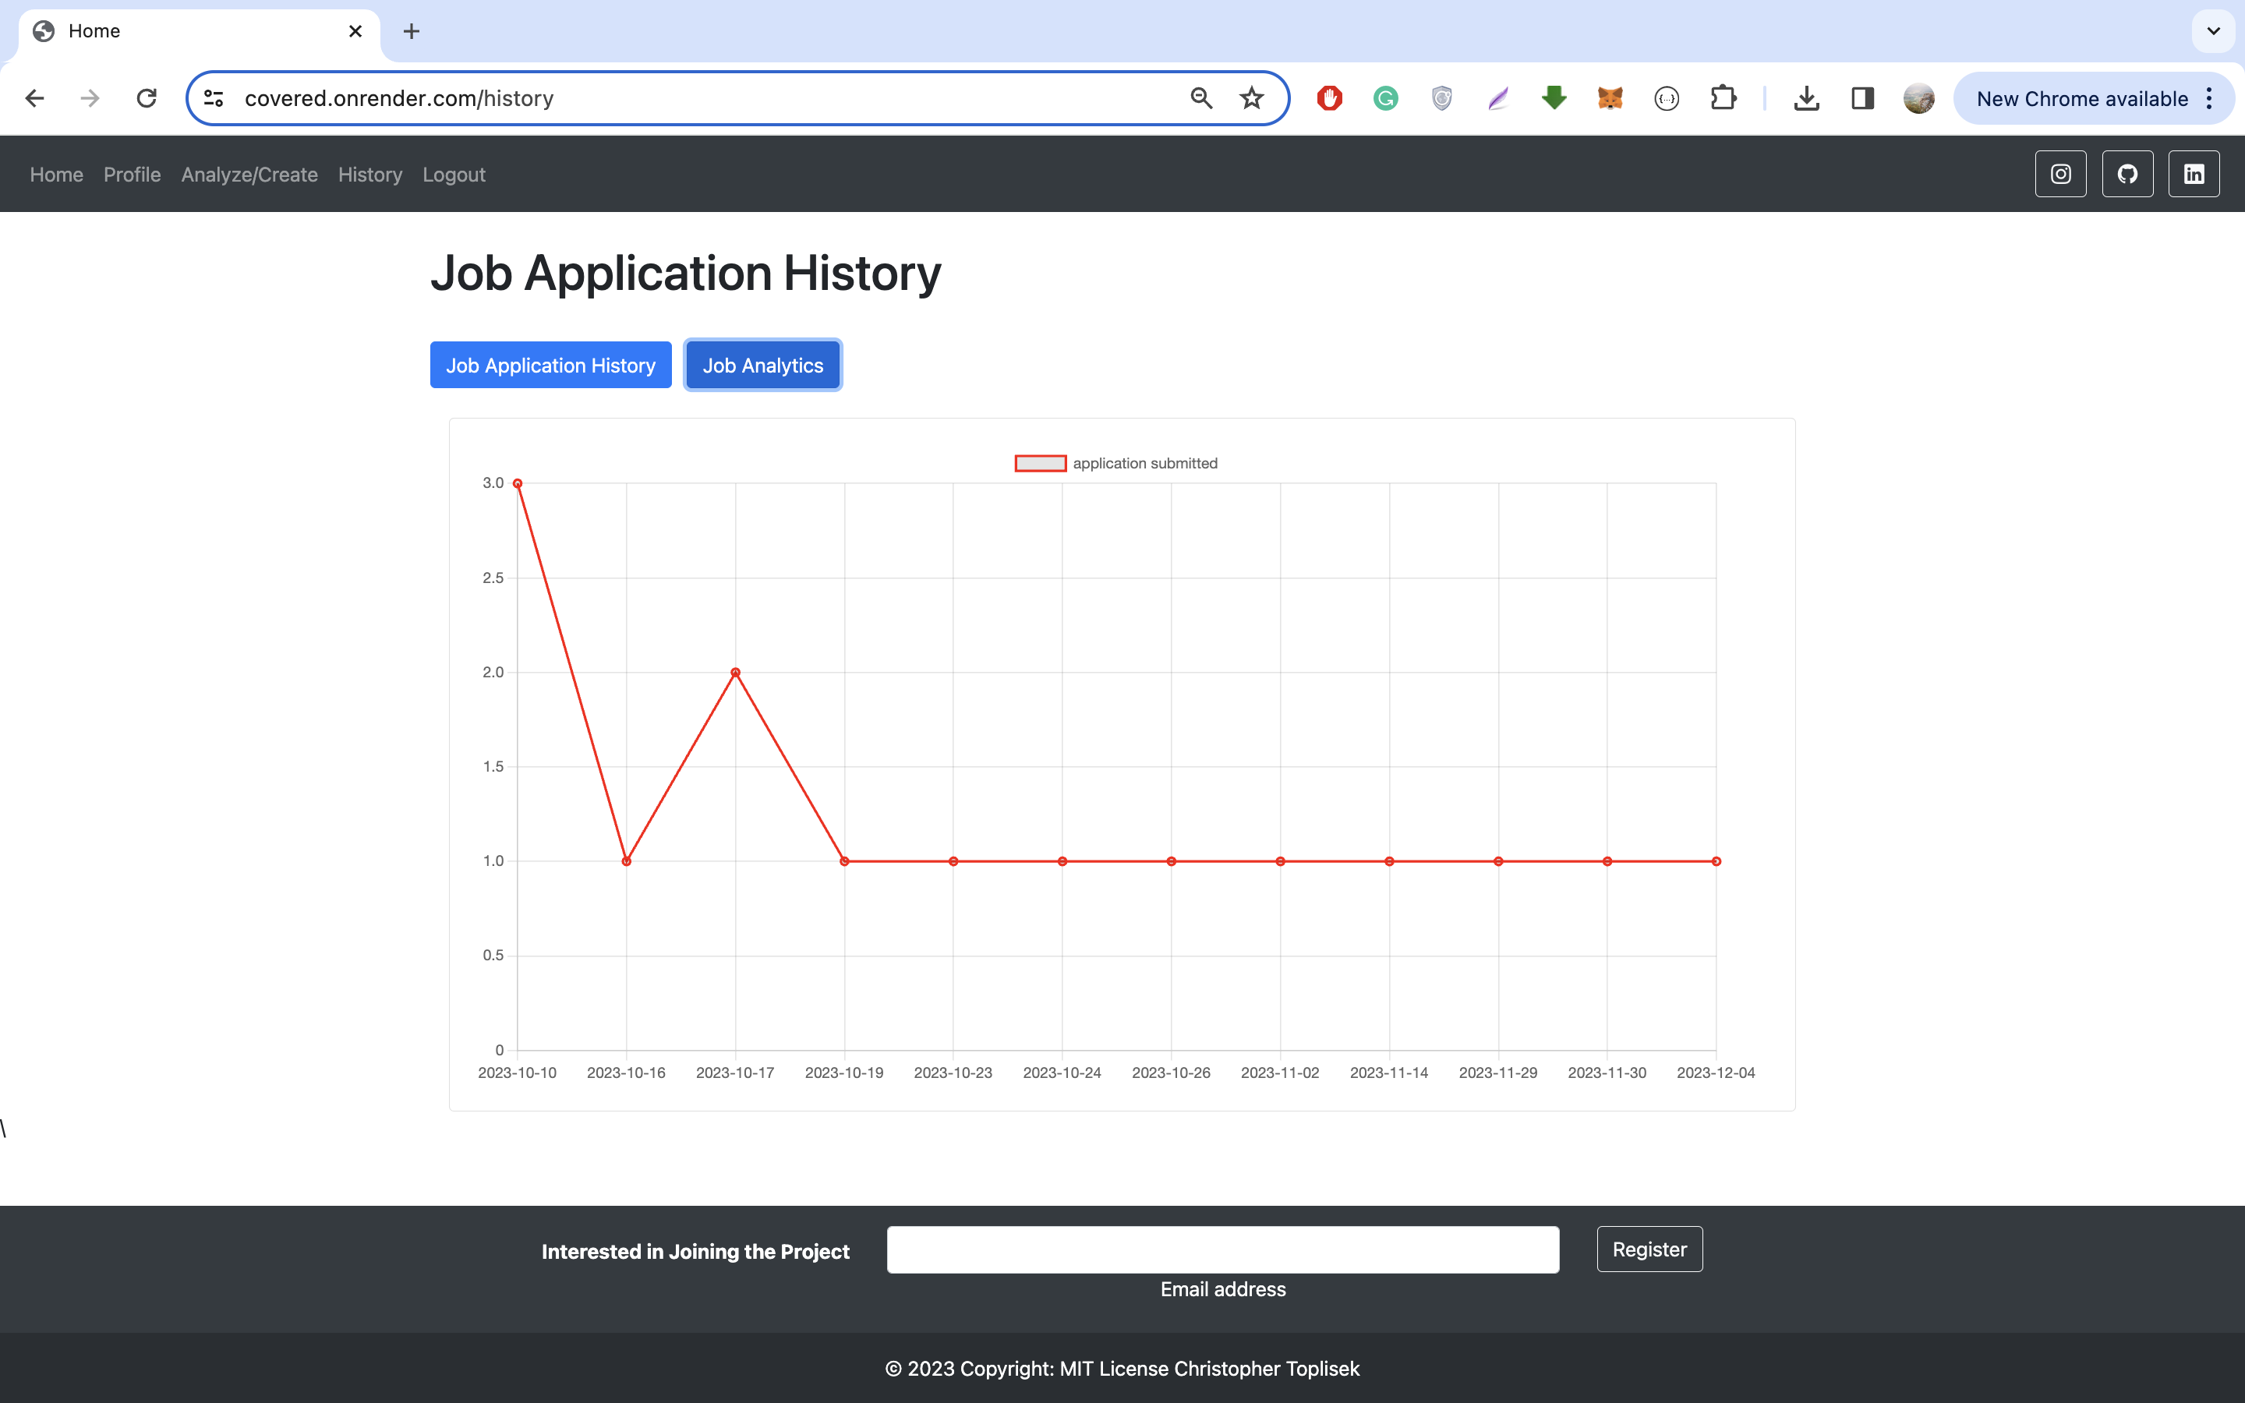Screen dimensions: 2245x1403
Task: Toggle 'application submitted' legend dataset
Action: [1115, 463]
